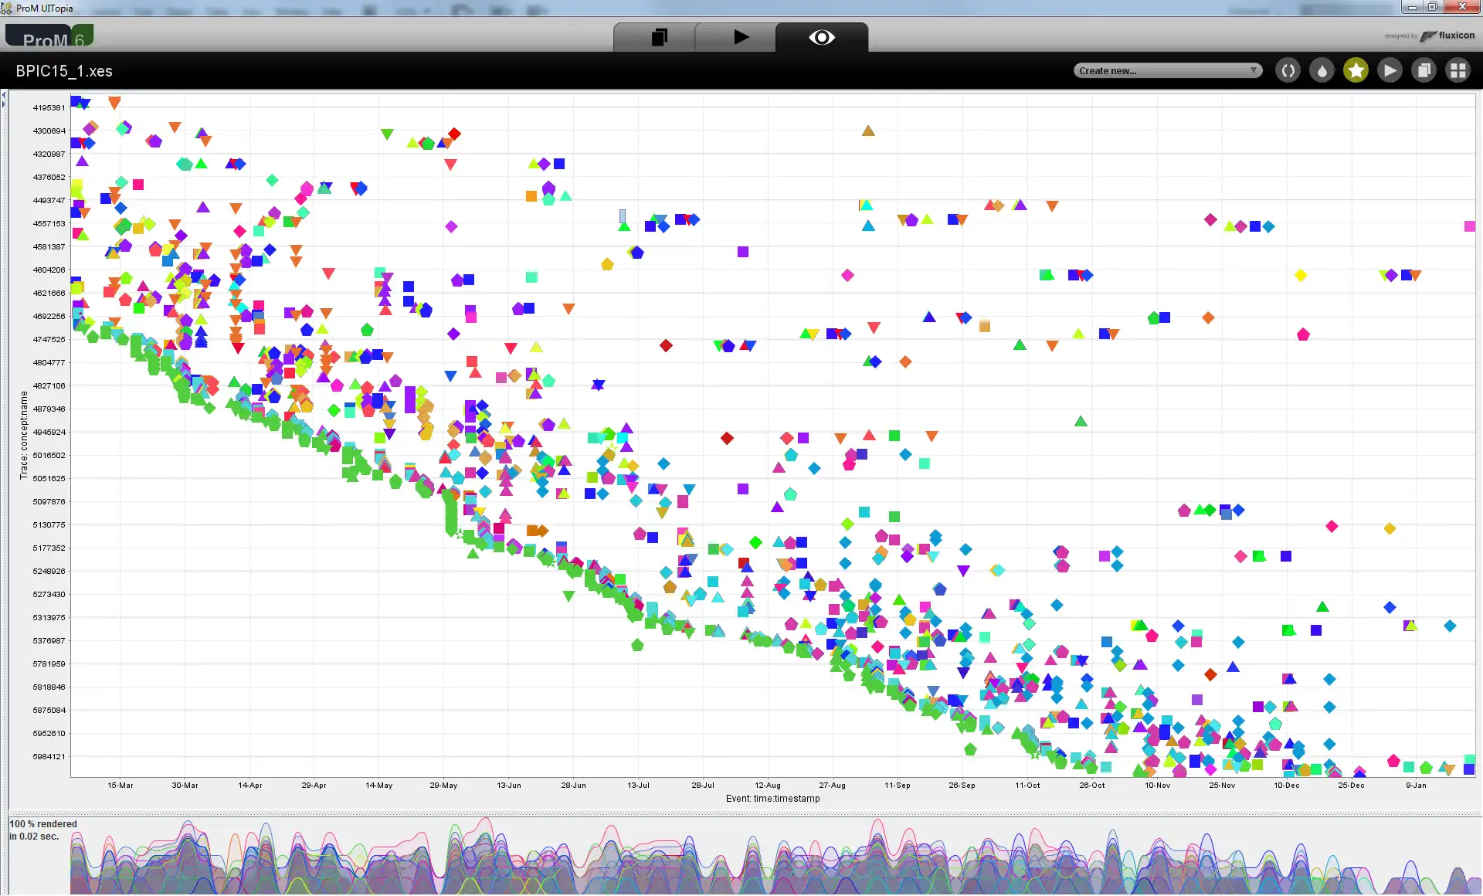Click the copy pages icon in header
This screenshot has width=1483, height=896.
tap(1424, 71)
